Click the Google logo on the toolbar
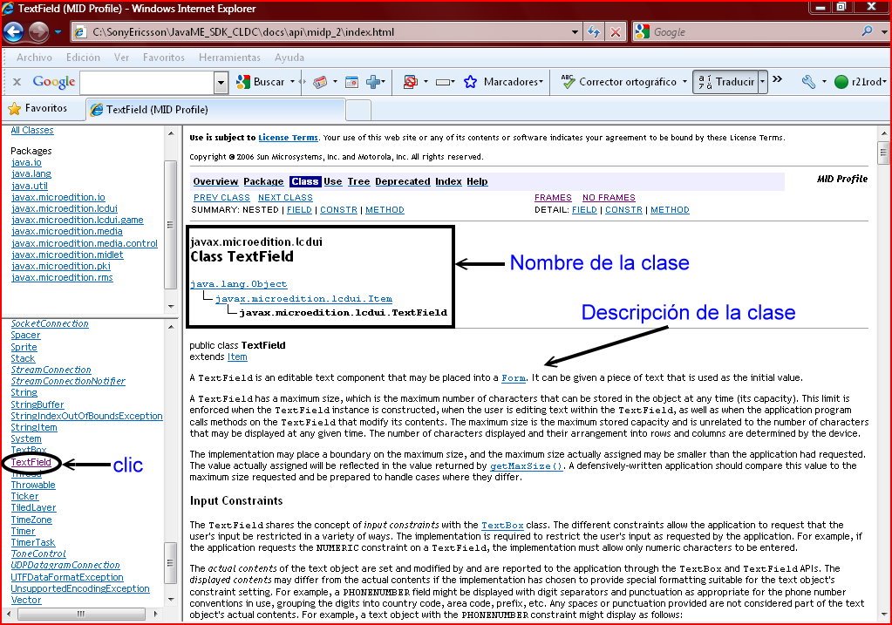 point(53,82)
